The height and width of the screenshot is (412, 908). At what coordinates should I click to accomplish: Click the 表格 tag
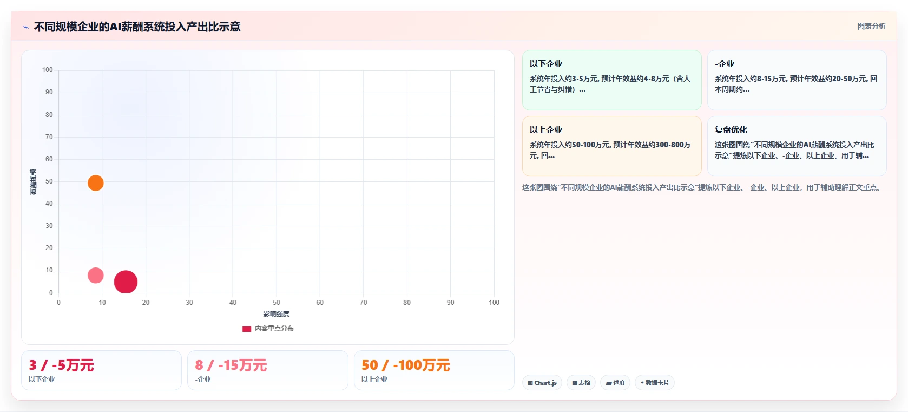pos(581,383)
